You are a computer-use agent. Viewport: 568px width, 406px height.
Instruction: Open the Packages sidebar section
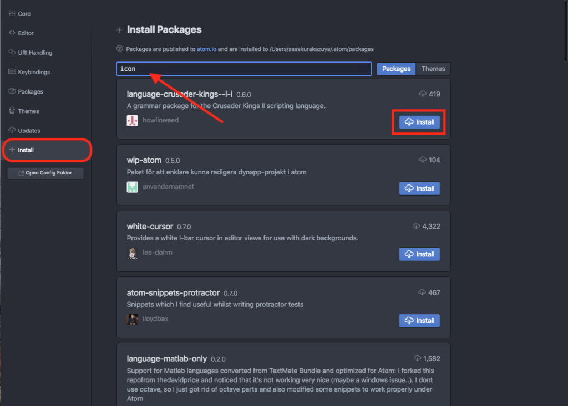45,91
